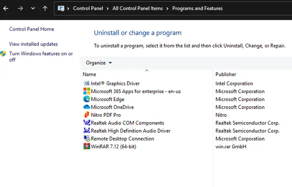The width and height of the screenshot is (292, 187).
Task: Click Microsoft Corporation publisher for Remote Desktop row
Action: click(240, 139)
